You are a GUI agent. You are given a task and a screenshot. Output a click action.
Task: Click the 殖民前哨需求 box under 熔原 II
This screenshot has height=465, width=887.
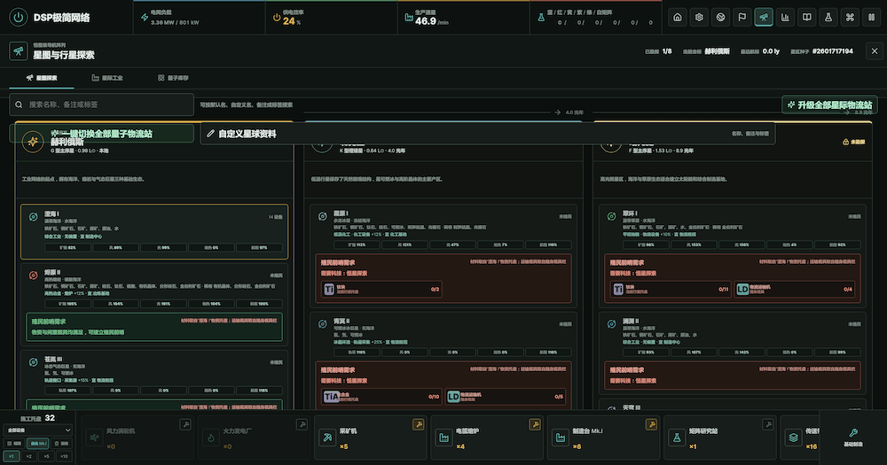(153, 327)
